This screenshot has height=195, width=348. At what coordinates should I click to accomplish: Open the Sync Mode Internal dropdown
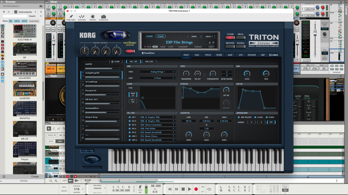pyautogui.click(x=99, y=188)
